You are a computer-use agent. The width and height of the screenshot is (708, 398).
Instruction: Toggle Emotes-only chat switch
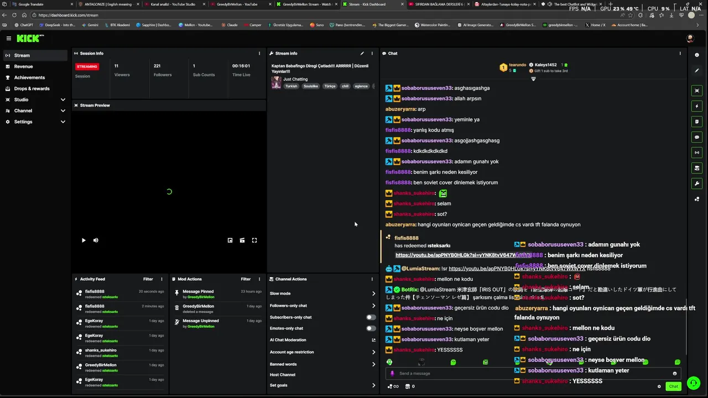tap(371, 328)
